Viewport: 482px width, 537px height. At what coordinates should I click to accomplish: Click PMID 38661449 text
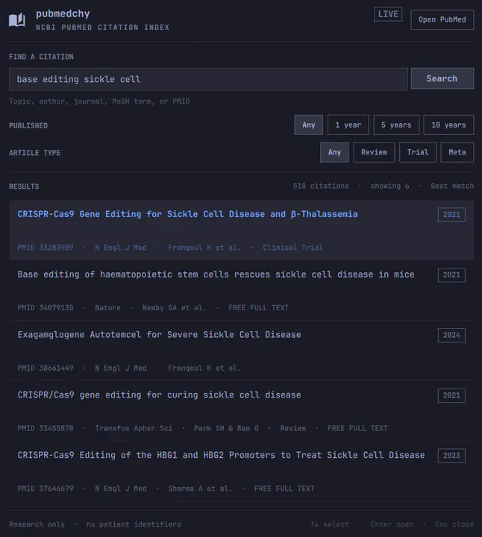[46, 368]
